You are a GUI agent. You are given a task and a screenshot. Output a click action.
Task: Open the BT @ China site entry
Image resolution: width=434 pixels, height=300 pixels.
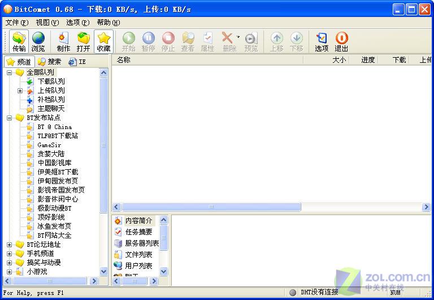[x=55, y=127]
